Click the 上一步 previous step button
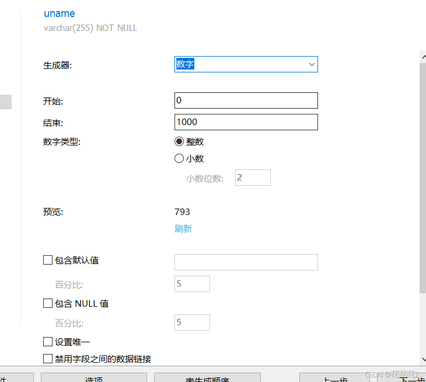The width and height of the screenshot is (426, 382). (x=336, y=378)
